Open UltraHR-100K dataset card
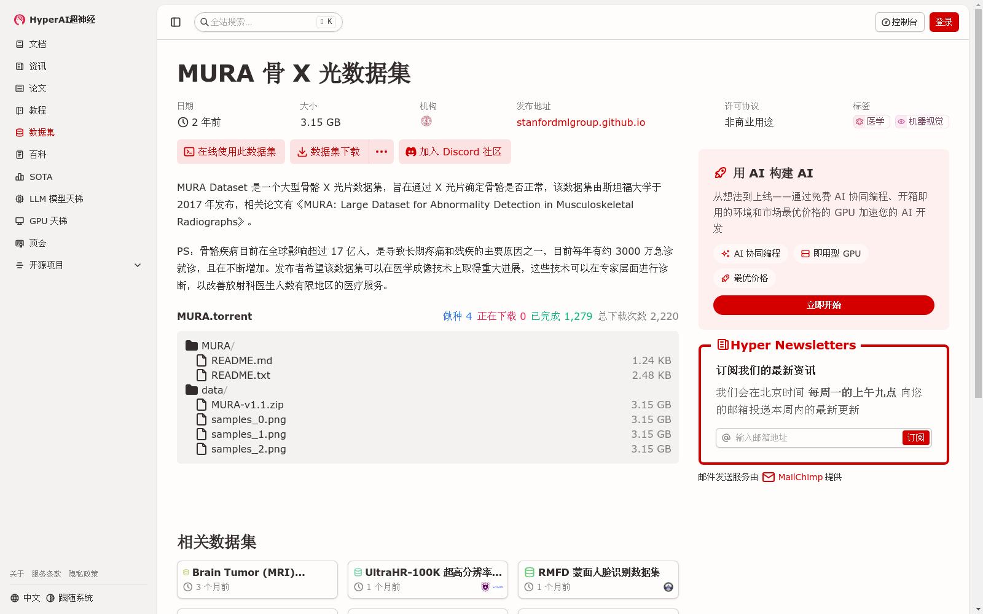This screenshot has height=614, width=983. [x=428, y=579]
